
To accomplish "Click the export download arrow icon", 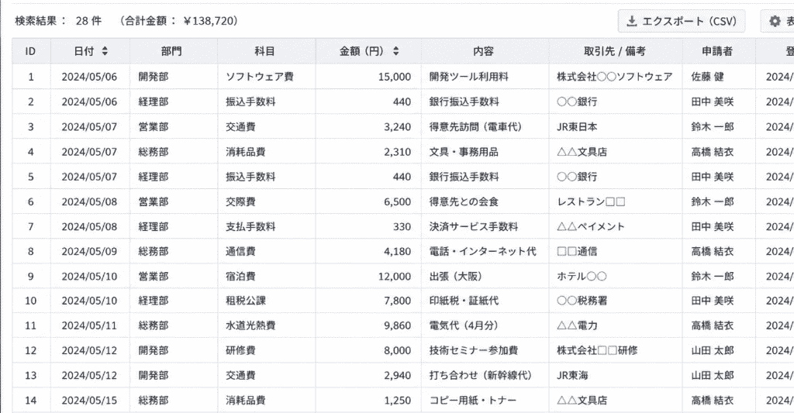I will (x=631, y=21).
